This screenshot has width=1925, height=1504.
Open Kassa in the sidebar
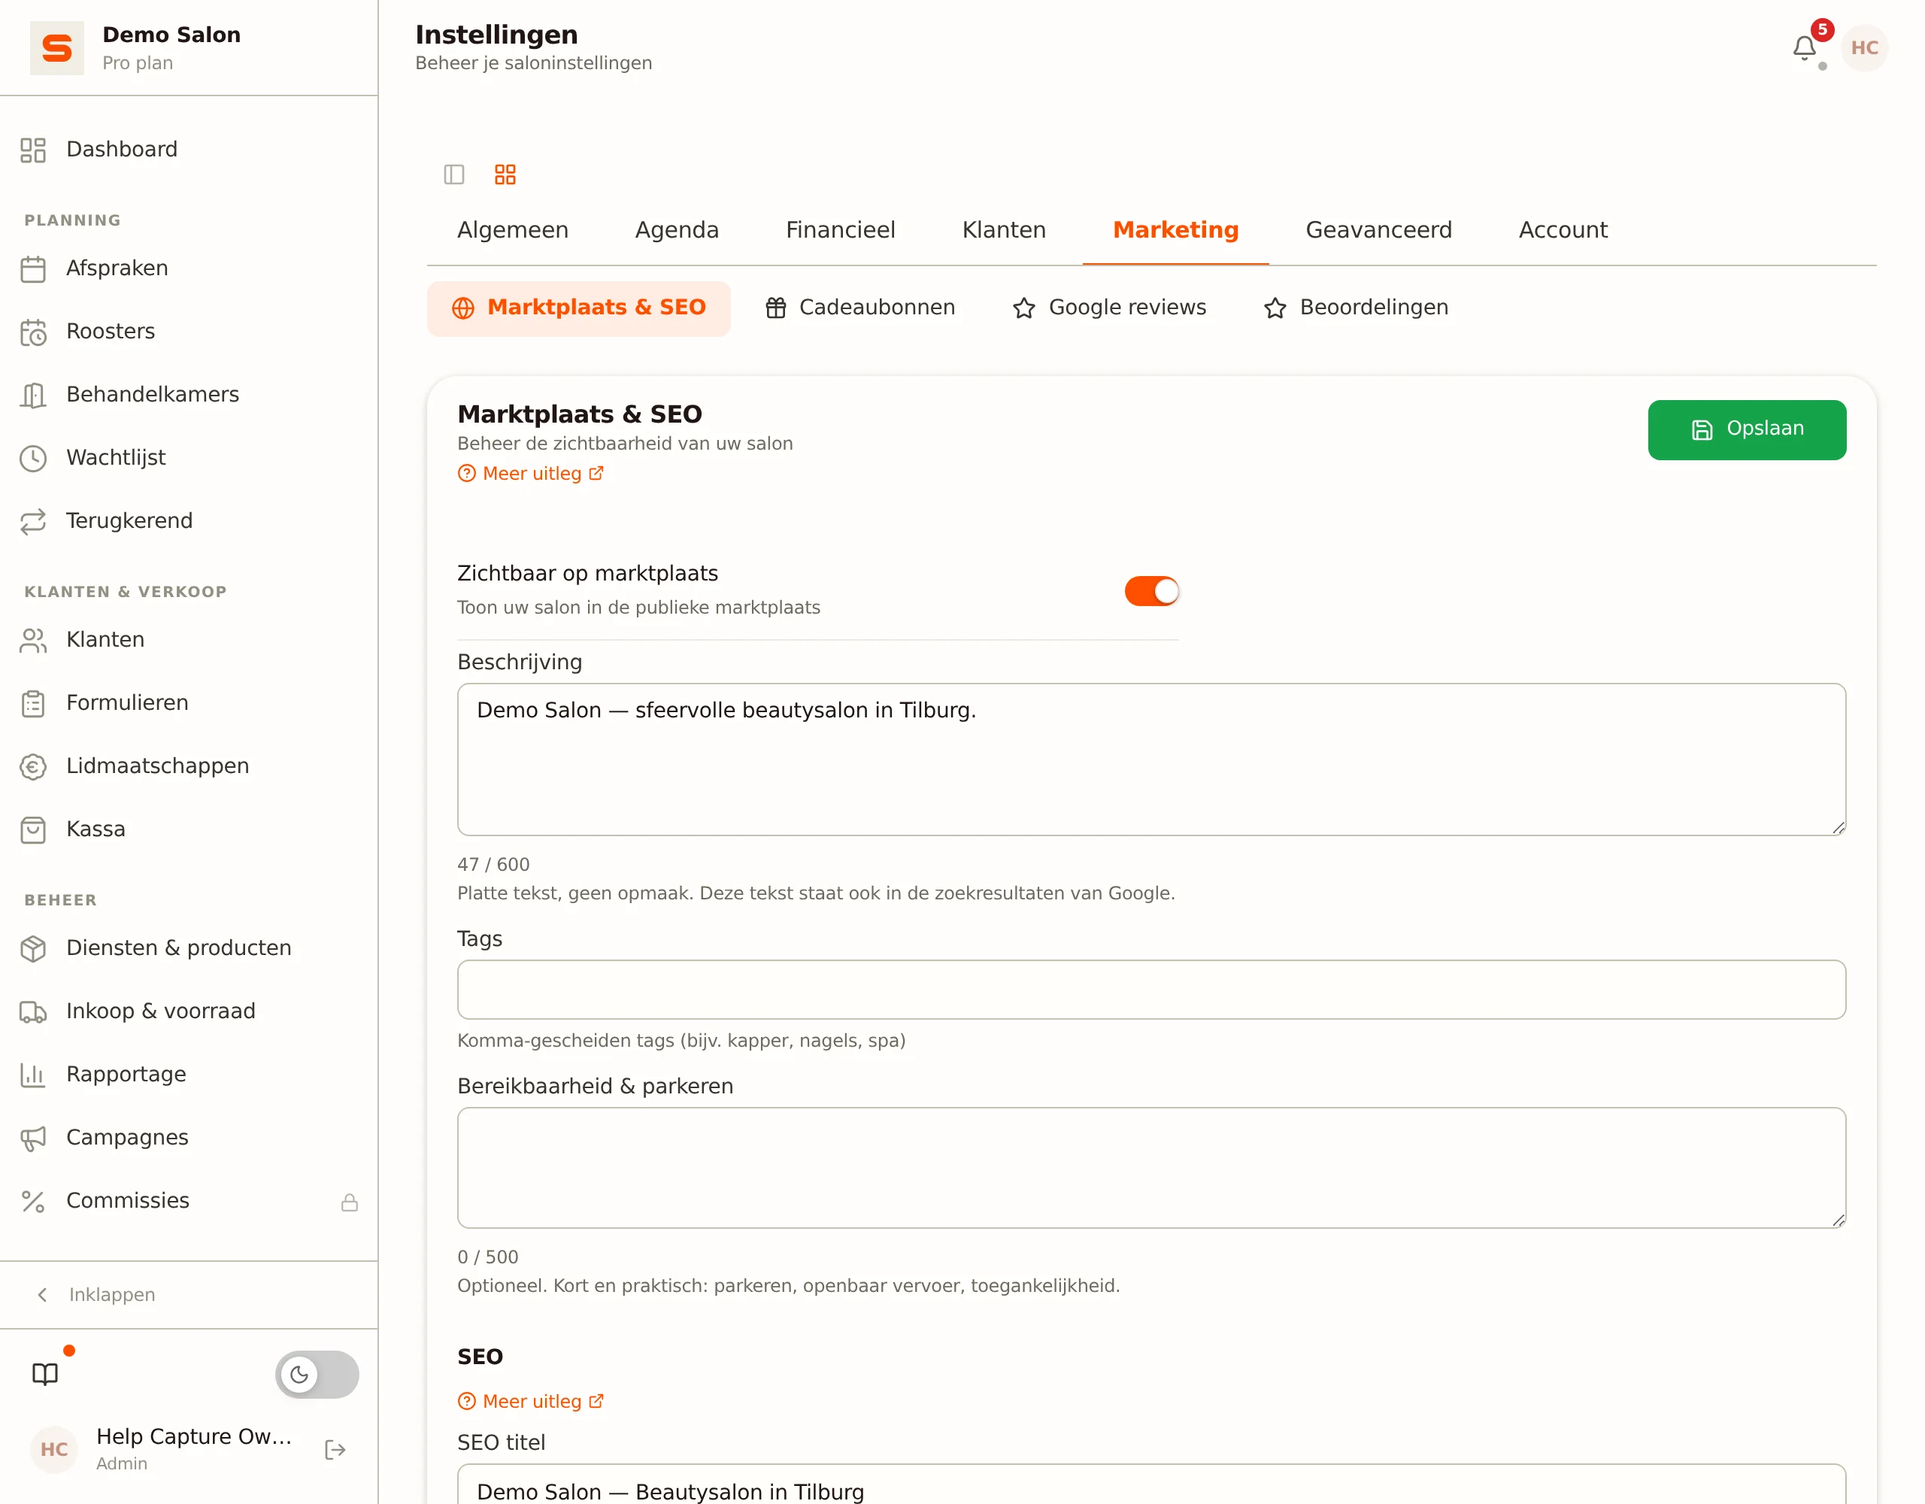[189, 829]
